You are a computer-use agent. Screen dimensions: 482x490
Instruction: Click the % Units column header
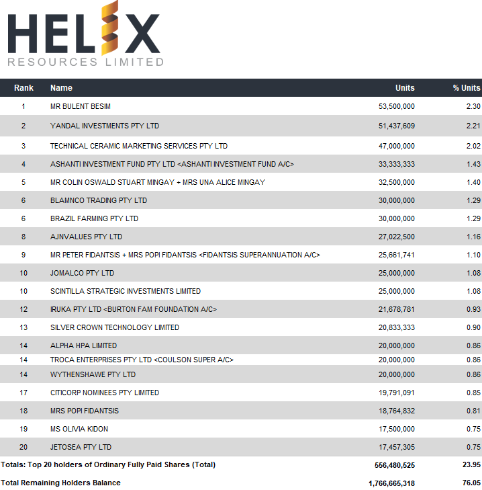[x=467, y=88]
